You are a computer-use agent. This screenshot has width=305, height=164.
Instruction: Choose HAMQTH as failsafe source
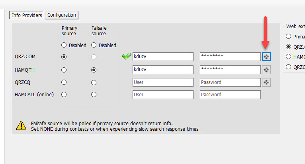94,70
